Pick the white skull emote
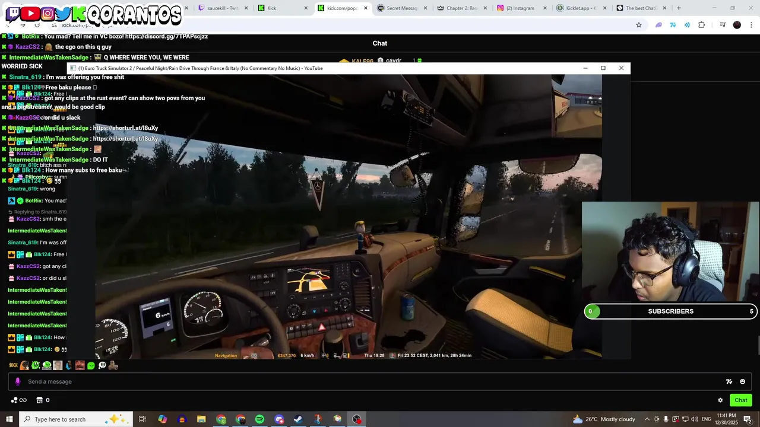 click(x=102, y=366)
